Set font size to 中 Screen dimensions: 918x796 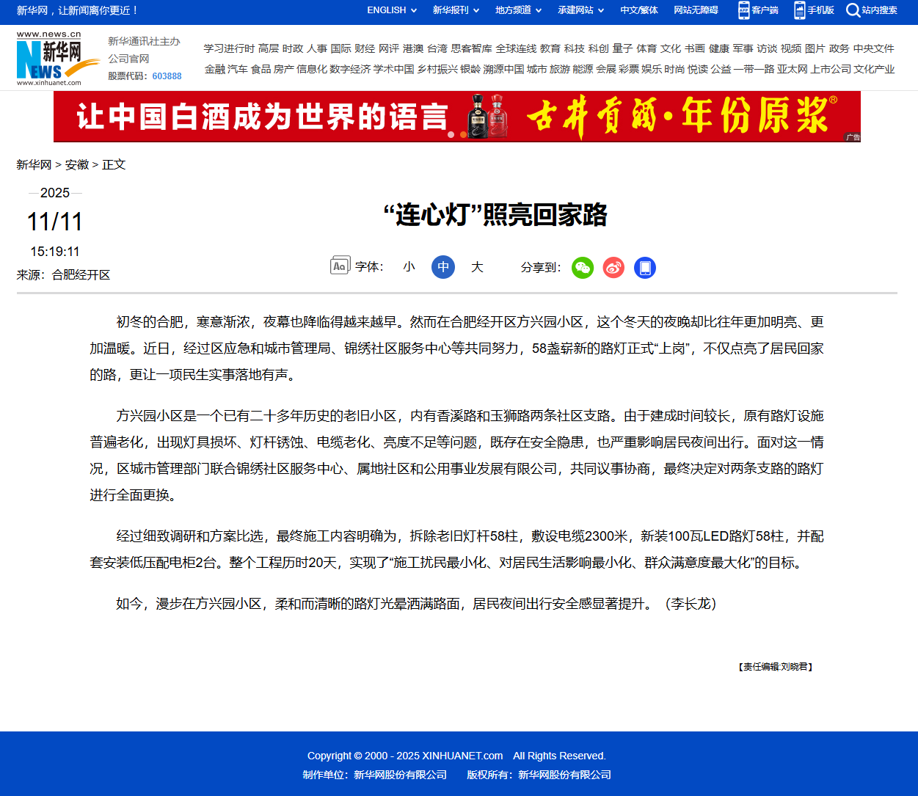443,267
